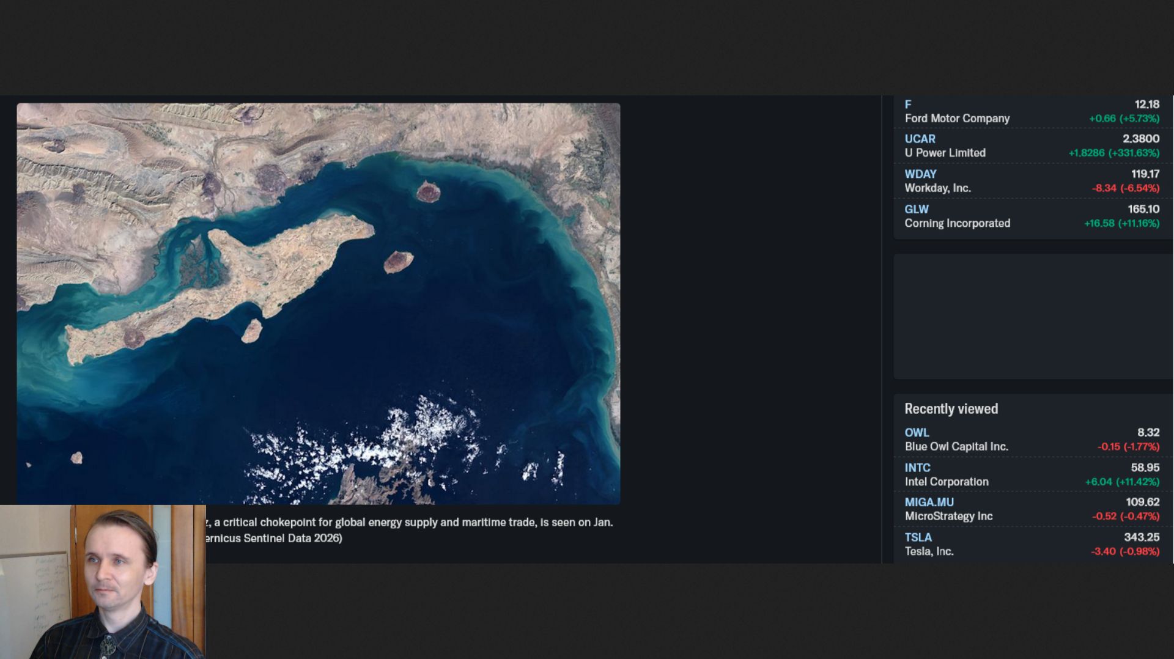Click the MicroStrategy Inc name
Screen dimensions: 1174x659
[x=948, y=517]
